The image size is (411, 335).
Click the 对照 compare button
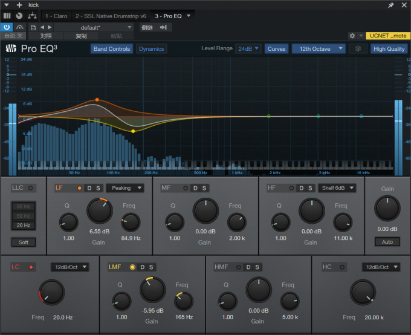46,36
